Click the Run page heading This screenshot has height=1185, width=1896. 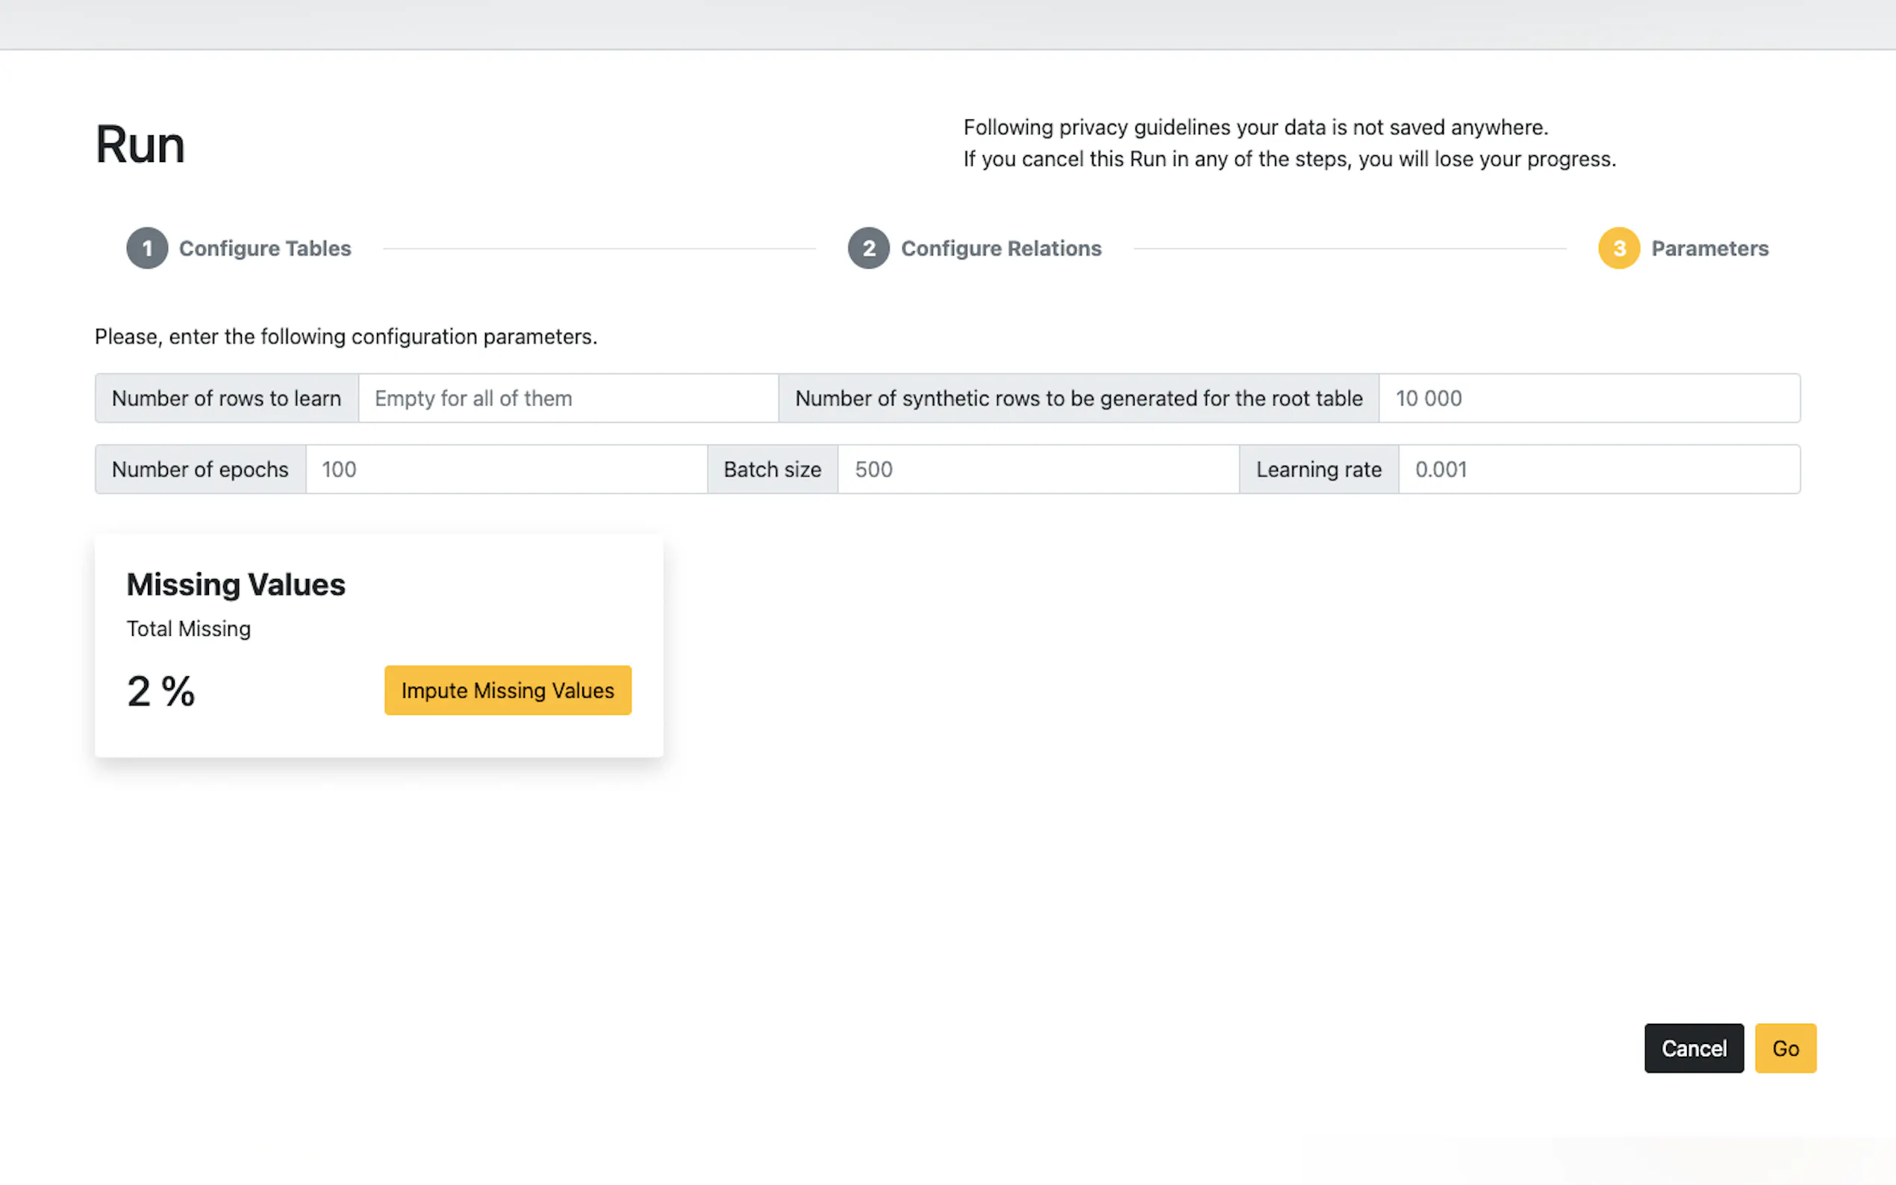140,145
